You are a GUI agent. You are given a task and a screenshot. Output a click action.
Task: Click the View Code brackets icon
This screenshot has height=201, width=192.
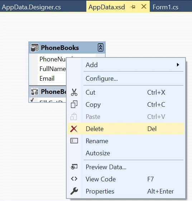click(74, 179)
